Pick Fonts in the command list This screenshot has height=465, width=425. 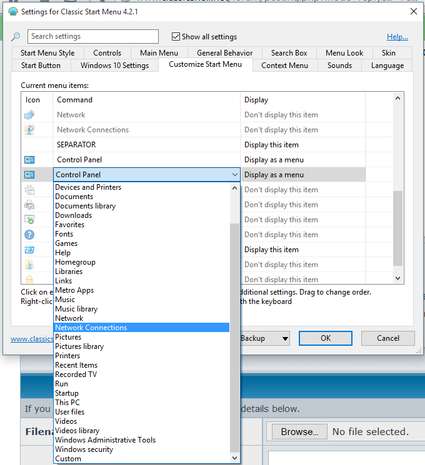coord(64,234)
